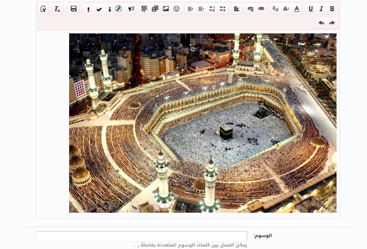367x249 pixels.
Task: Click the source/tools icon in editor toolbar
Action: tap(43, 9)
